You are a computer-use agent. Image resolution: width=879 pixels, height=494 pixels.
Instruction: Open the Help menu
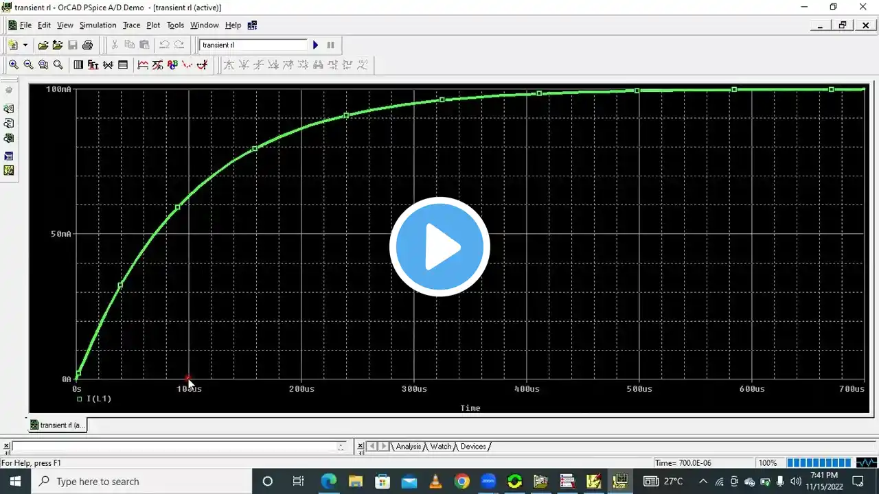pyautogui.click(x=233, y=25)
